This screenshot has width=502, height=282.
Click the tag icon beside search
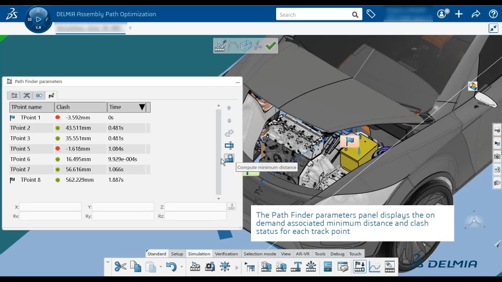(x=371, y=14)
